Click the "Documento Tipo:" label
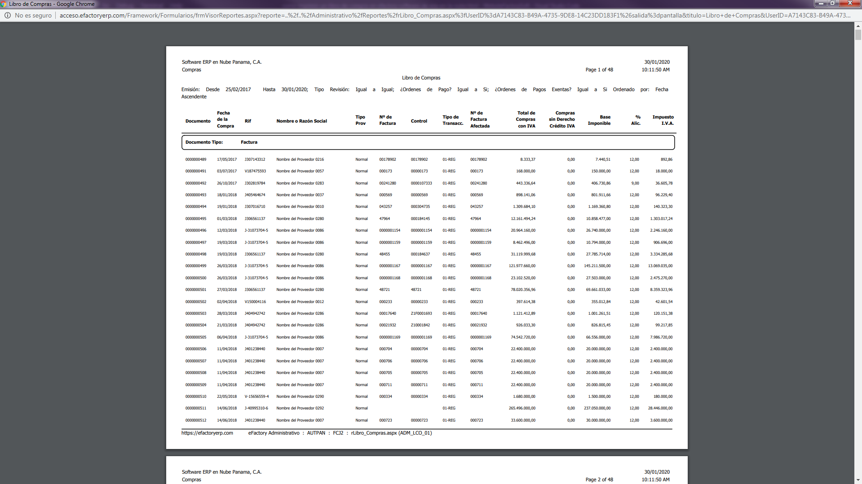The height and width of the screenshot is (484, 862). pos(204,142)
